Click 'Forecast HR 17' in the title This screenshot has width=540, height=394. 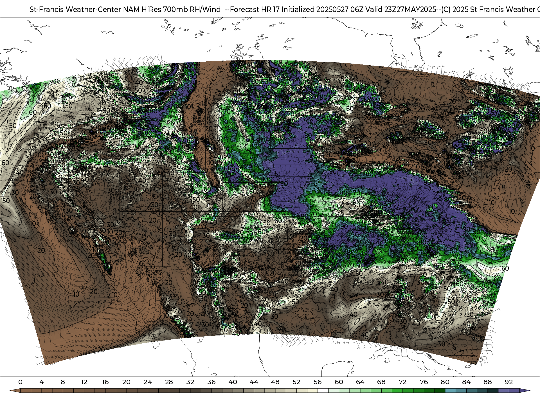tap(255, 10)
